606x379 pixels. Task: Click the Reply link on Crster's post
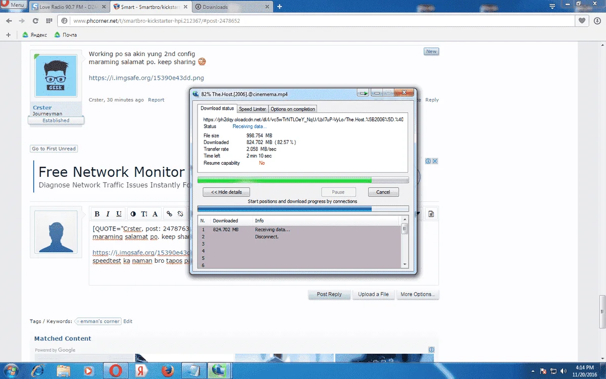(432, 100)
